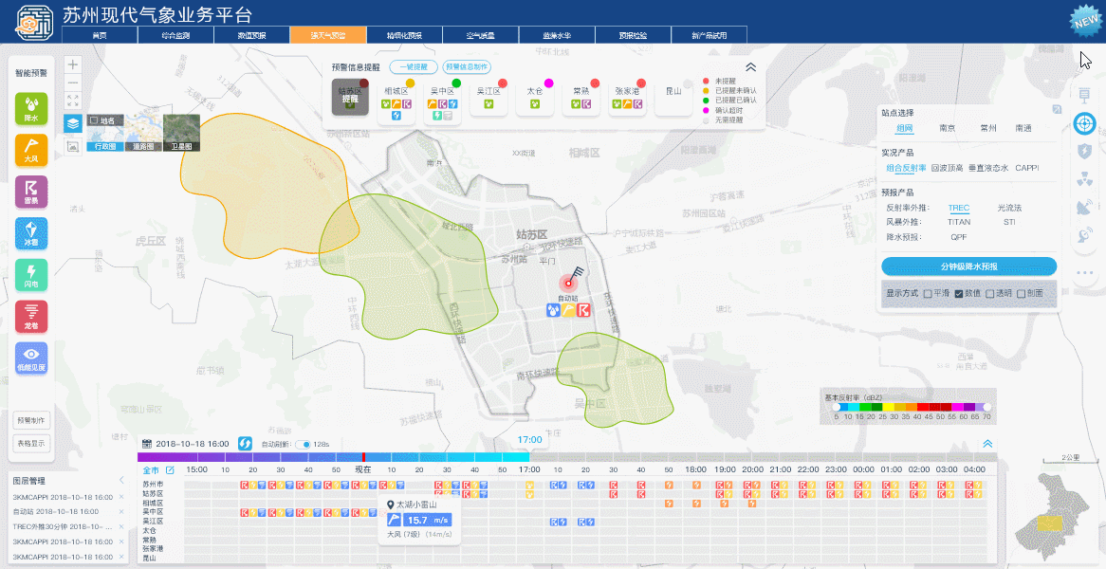Select the 南京 station
This screenshot has height=569, width=1106.
tap(948, 128)
